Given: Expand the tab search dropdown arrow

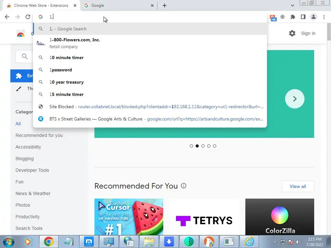Looking at the screenshot, I should tap(292, 5).
